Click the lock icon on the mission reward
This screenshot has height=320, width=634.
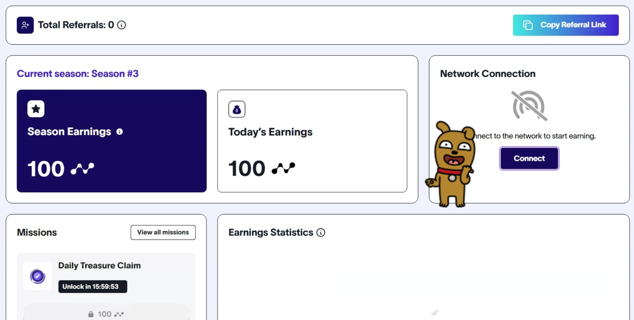click(91, 314)
